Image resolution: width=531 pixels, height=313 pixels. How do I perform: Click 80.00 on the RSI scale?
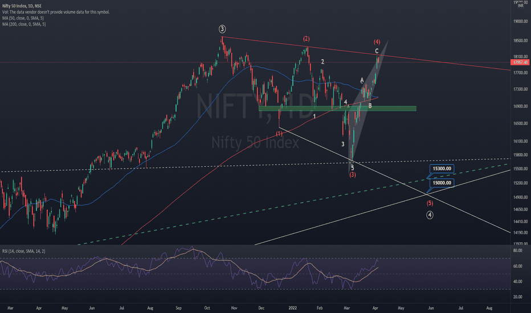(x=517, y=251)
